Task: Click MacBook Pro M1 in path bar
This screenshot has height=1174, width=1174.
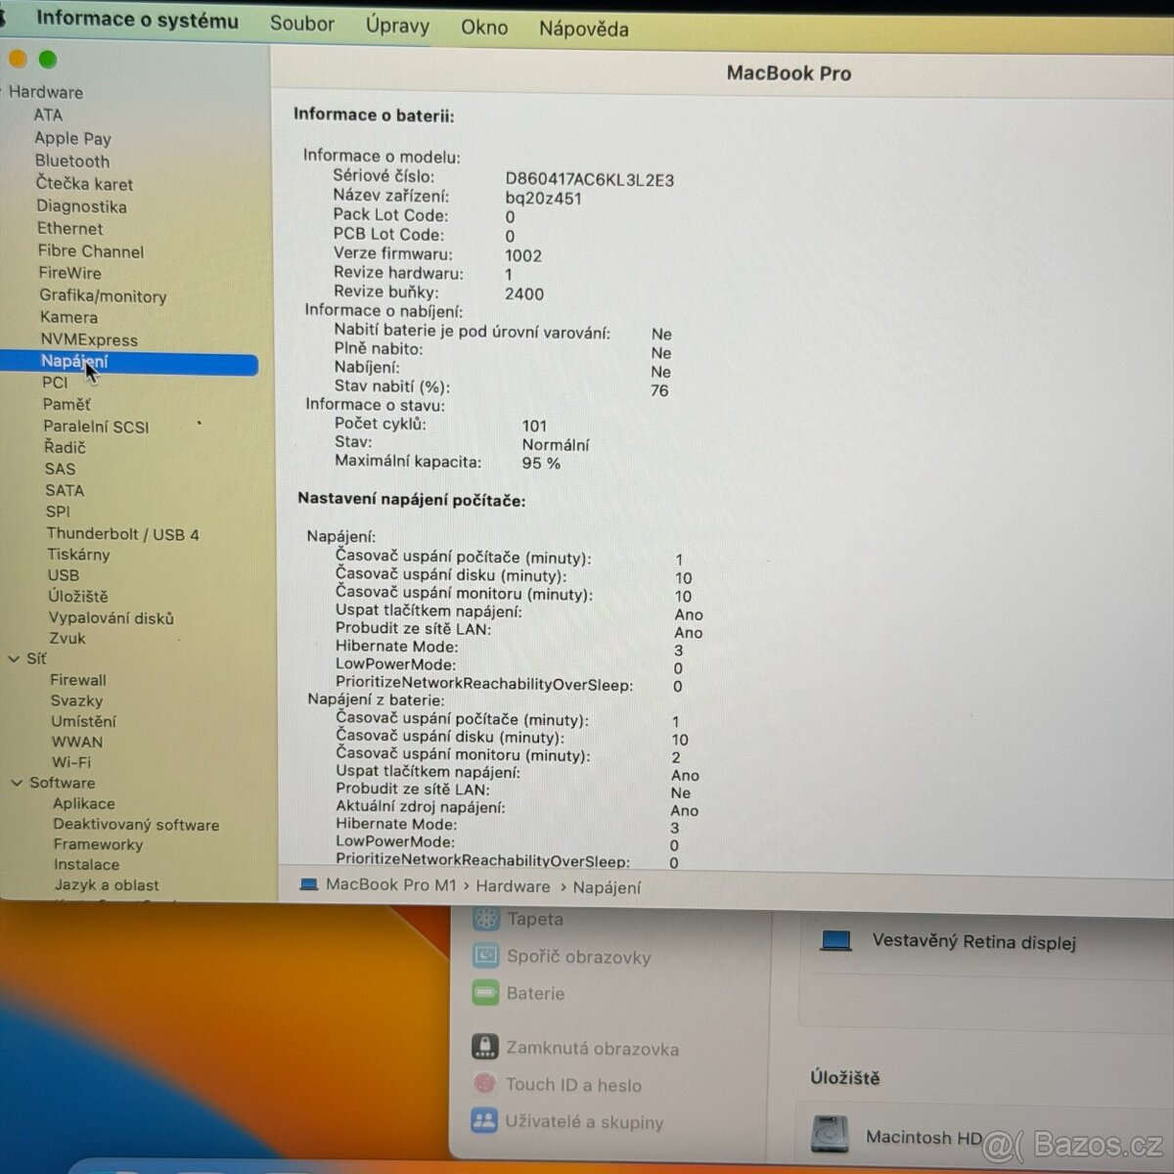Action: click(x=390, y=884)
